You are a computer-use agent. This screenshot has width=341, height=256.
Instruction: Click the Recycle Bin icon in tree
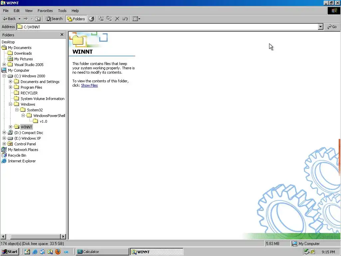[4, 155]
